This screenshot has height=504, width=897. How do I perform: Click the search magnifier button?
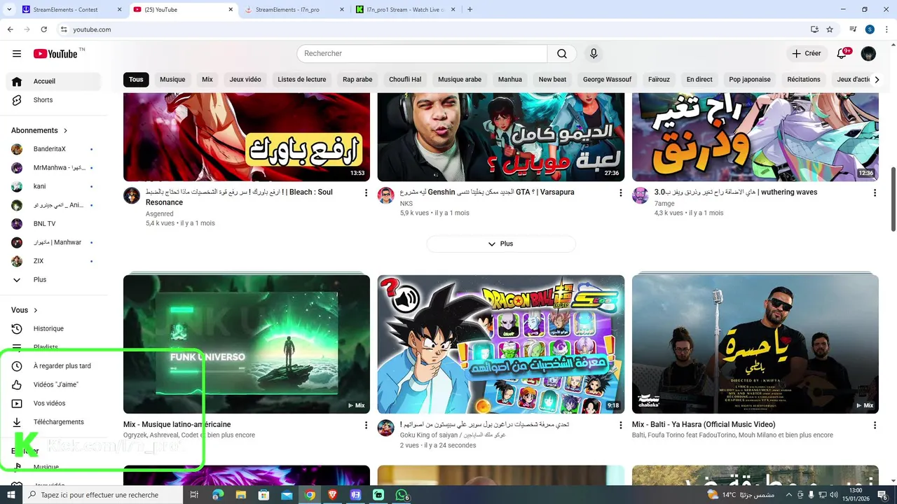(562, 54)
